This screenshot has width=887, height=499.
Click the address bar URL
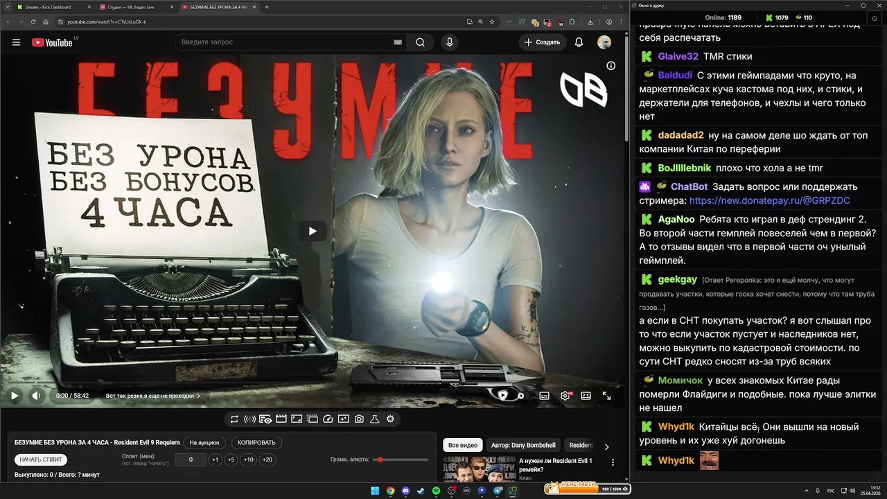(107, 22)
